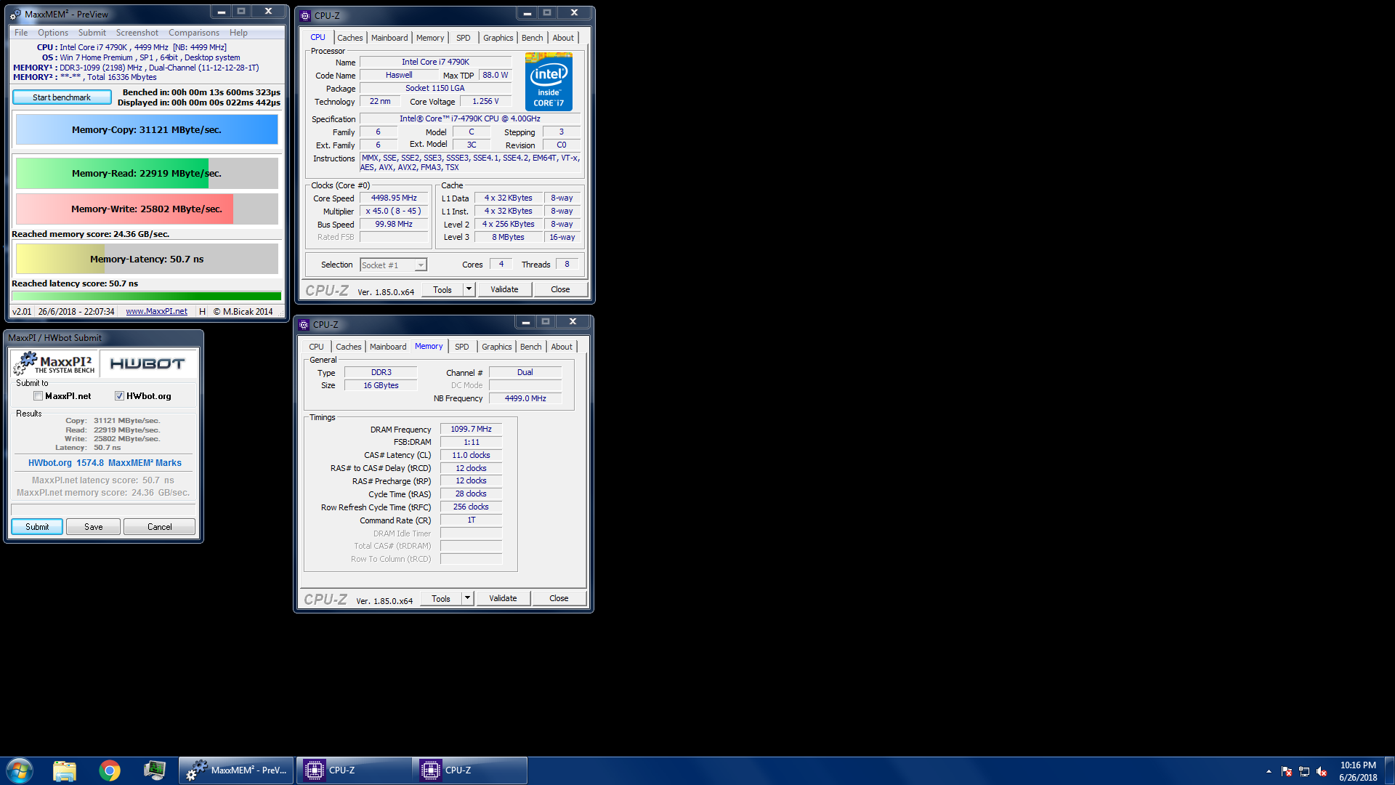
Task: Open the File menu in MaxxMEM
Action: tap(21, 33)
